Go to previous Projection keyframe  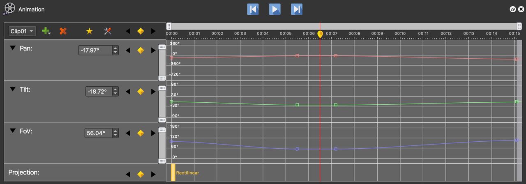click(x=128, y=174)
